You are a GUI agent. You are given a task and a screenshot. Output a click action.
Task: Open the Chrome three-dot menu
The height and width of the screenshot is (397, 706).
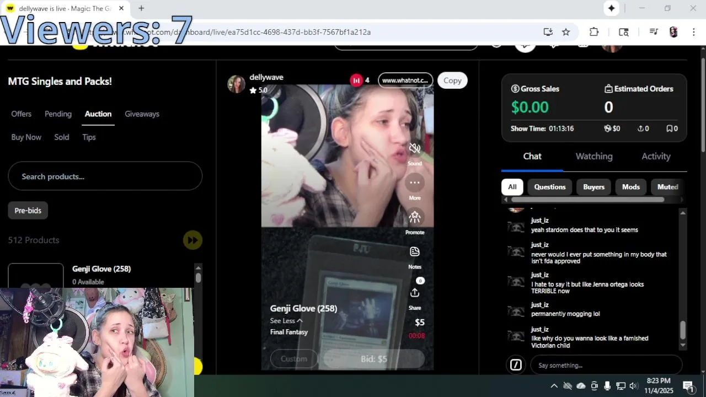pos(693,32)
